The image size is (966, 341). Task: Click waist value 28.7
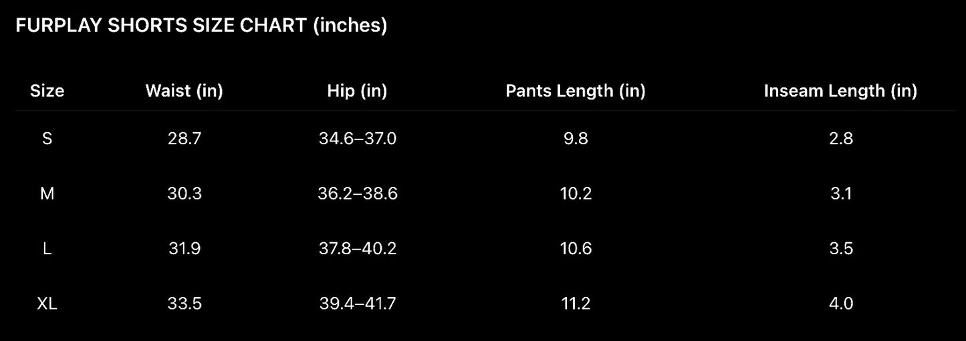(184, 139)
